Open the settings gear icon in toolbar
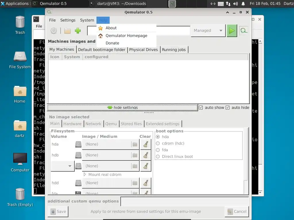This screenshot has width=294, height=220. point(54,30)
